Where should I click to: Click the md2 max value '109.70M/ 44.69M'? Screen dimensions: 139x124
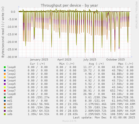coord(122,104)
